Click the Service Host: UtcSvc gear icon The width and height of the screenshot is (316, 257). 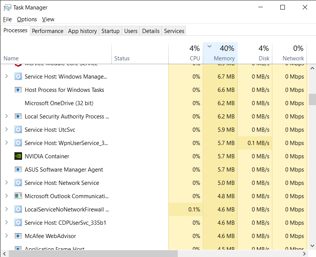pos(18,130)
